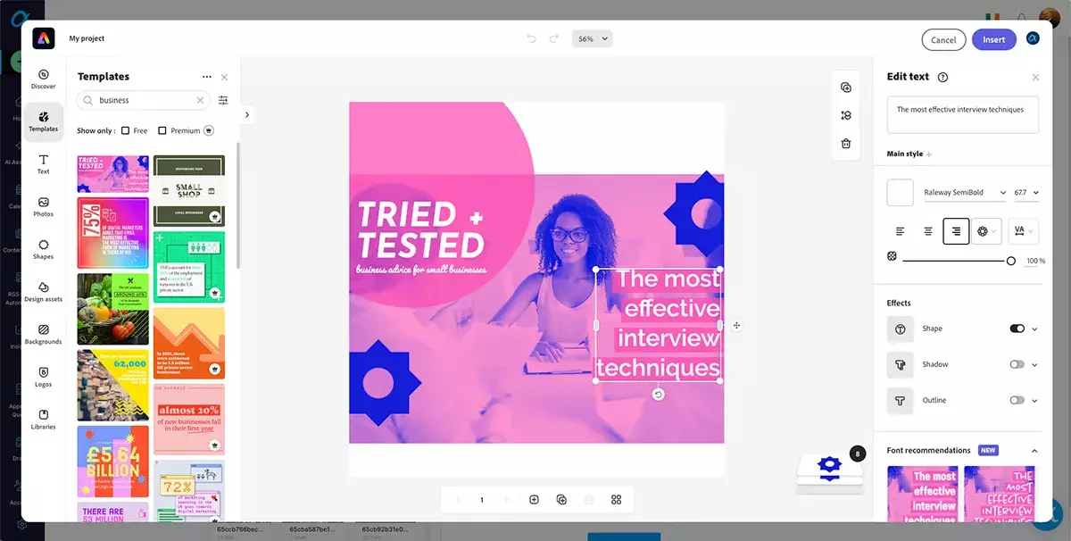Image resolution: width=1071 pixels, height=541 pixels.
Task: Expand the Shadow effect options
Action: [x=1035, y=364]
